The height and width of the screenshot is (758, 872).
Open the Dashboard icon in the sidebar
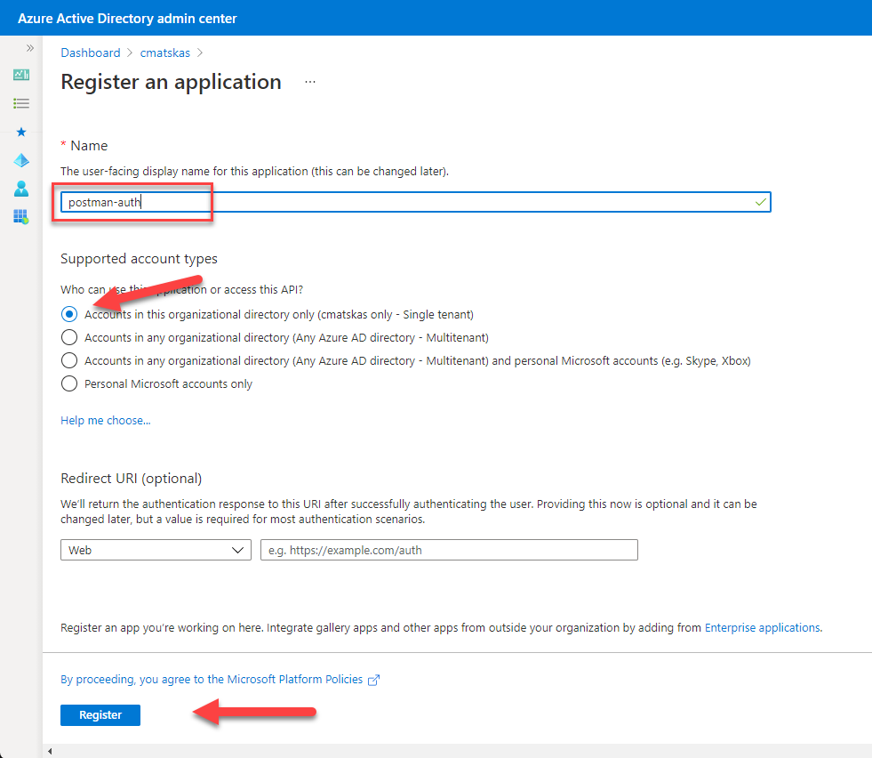21,75
